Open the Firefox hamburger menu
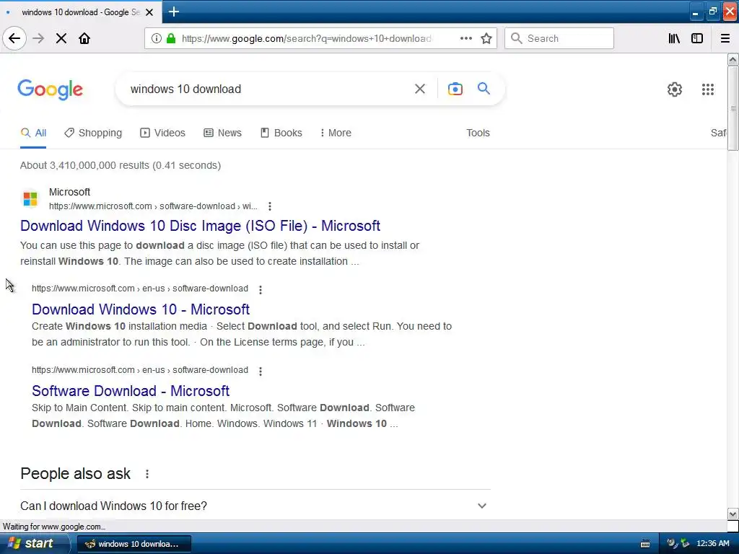This screenshot has width=739, height=554. point(725,38)
